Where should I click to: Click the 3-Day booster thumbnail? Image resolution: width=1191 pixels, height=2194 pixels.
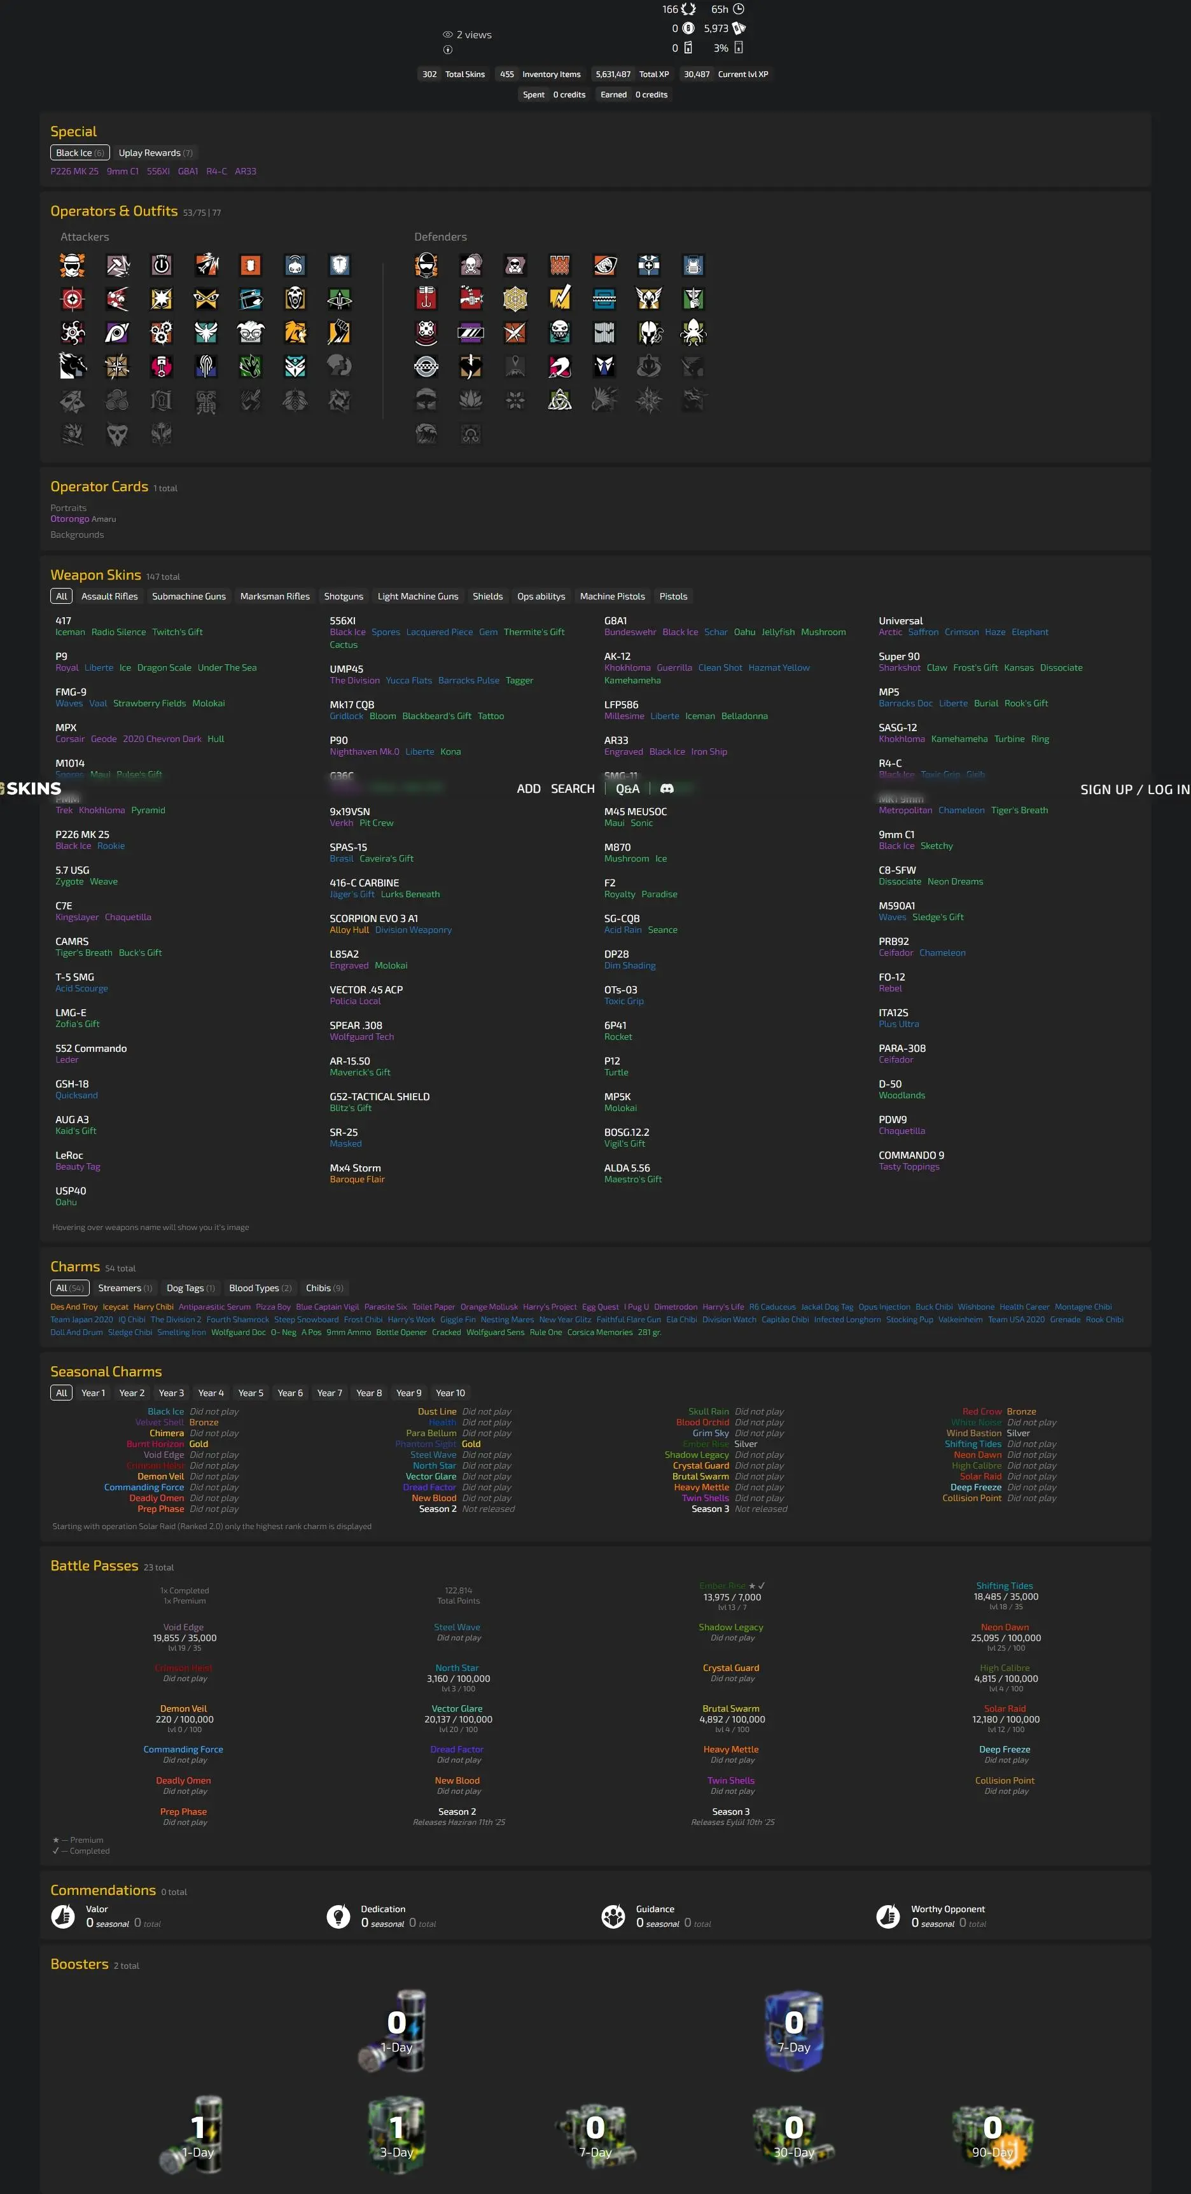point(397,2135)
